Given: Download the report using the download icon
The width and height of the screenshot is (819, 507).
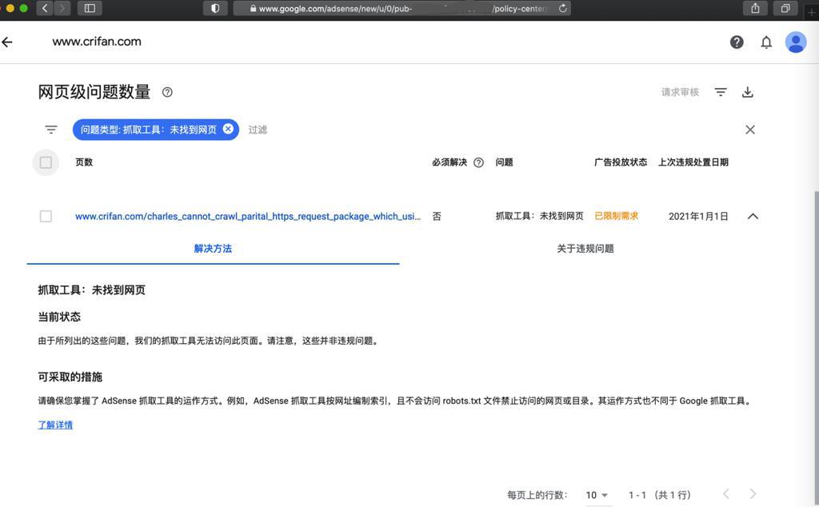Looking at the screenshot, I should (x=748, y=93).
